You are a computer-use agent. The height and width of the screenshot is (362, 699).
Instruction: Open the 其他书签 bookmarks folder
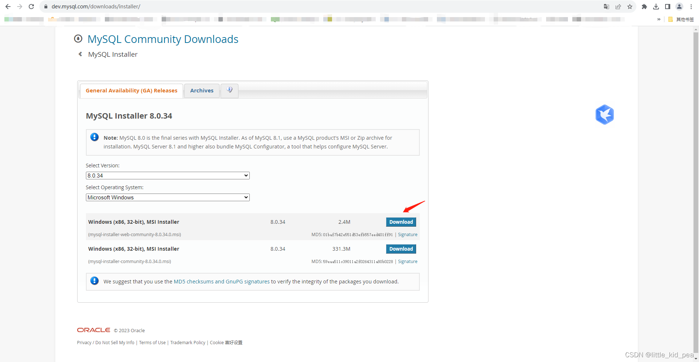[681, 19]
